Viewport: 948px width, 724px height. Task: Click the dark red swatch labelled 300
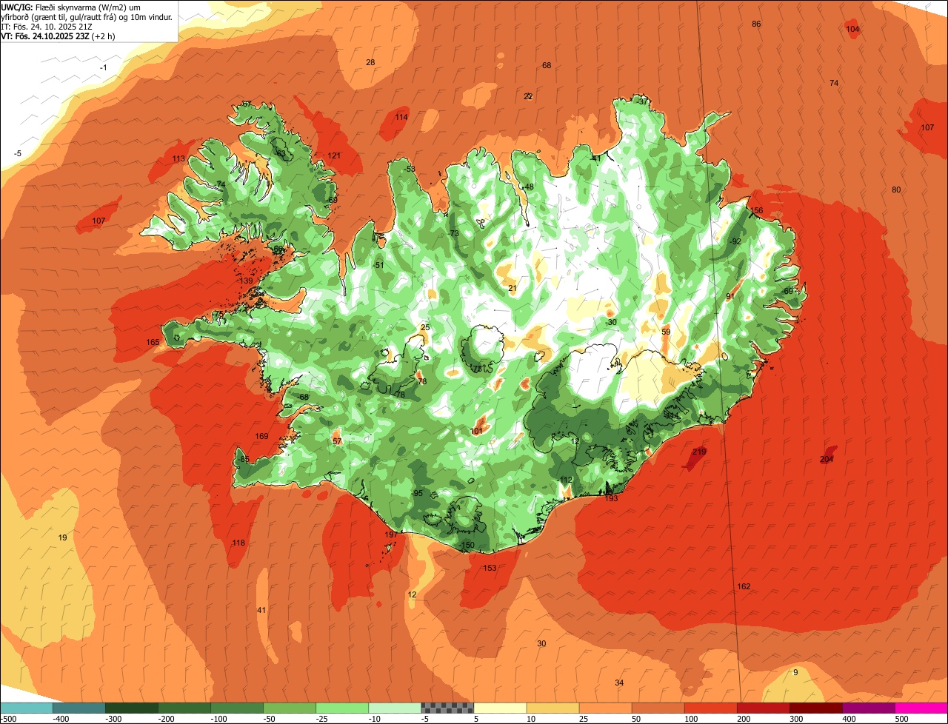click(816, 708)
